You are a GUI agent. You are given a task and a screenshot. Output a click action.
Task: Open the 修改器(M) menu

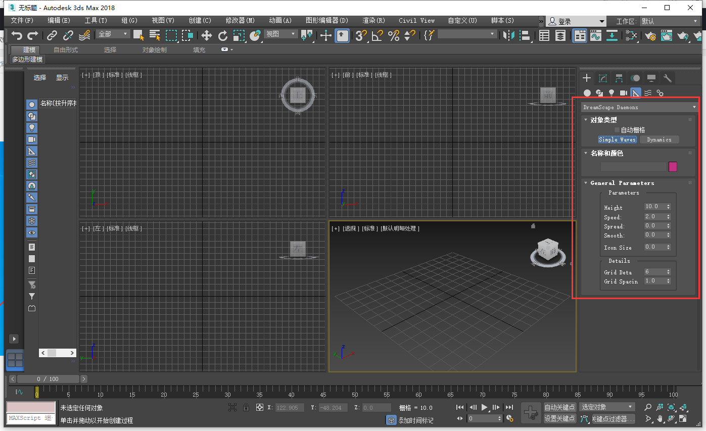[240, 21]
